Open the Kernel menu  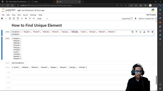[x=25, y=15]
